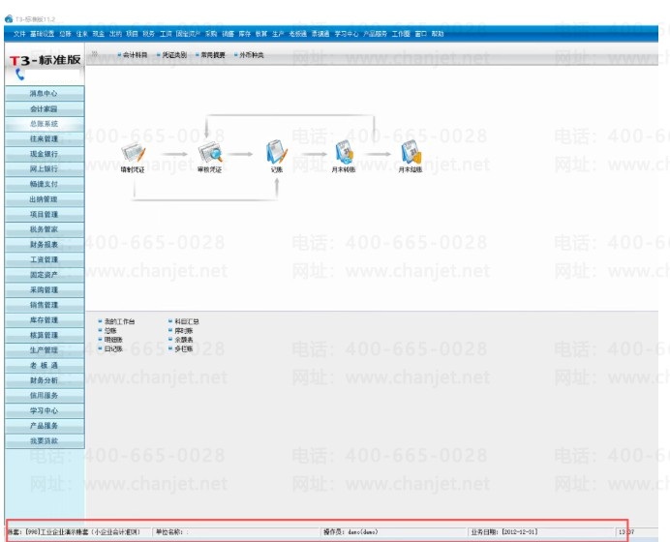Select 项目管理 in the sidebar

pyautogui.click(x=45, y=214)
